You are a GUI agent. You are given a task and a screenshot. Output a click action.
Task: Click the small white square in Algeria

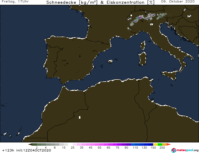click(x=80, y=118)
